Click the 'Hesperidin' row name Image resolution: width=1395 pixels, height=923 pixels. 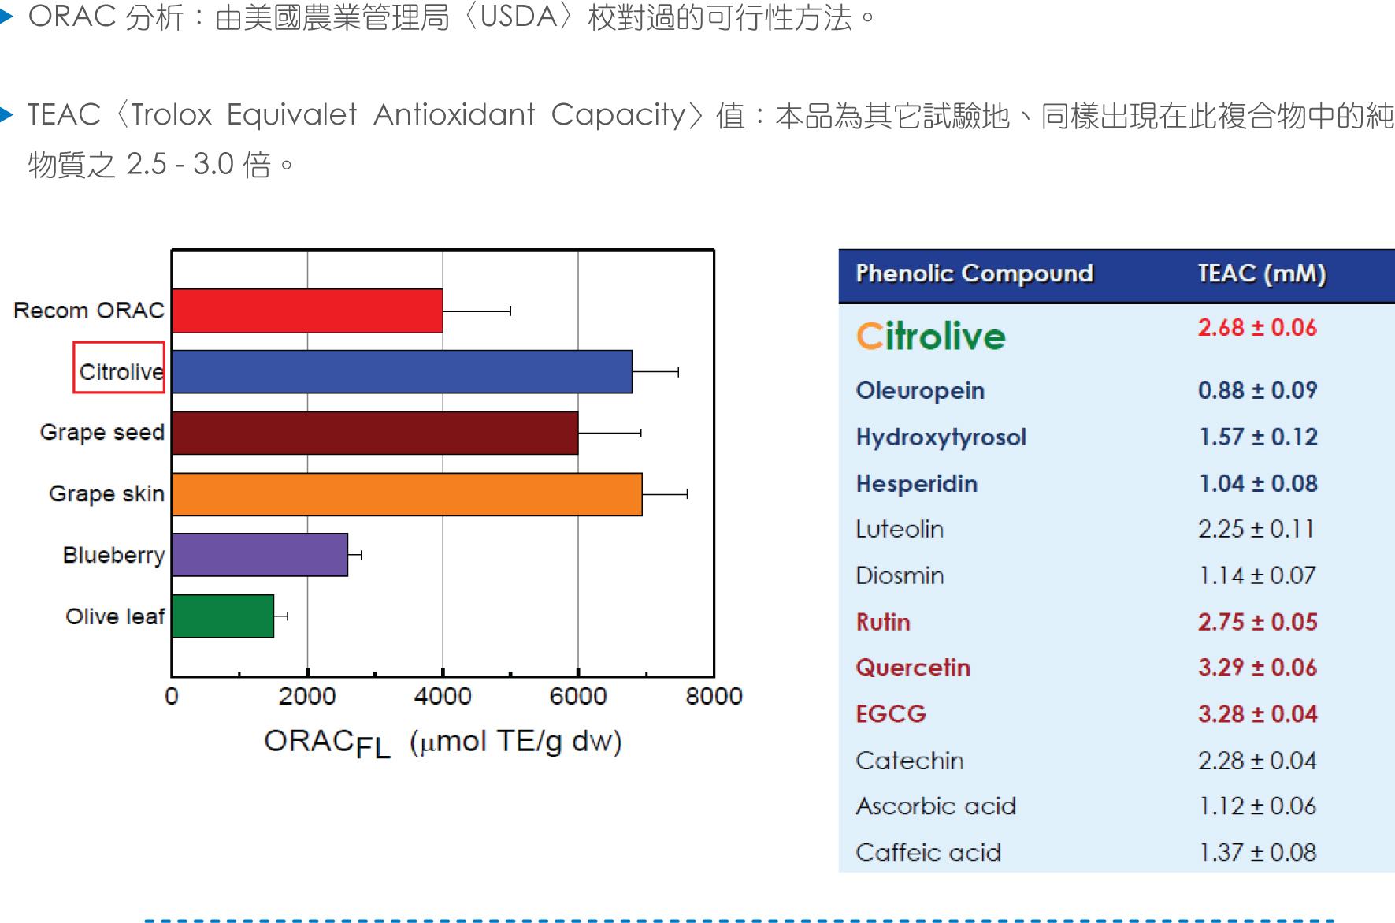click(x=917, y=484)
